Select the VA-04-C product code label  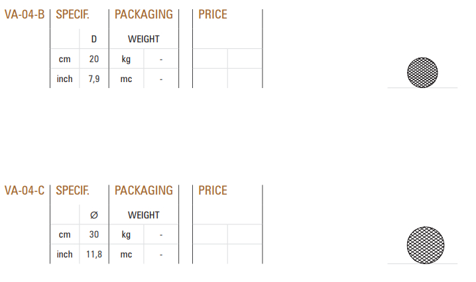click(25, 191)
